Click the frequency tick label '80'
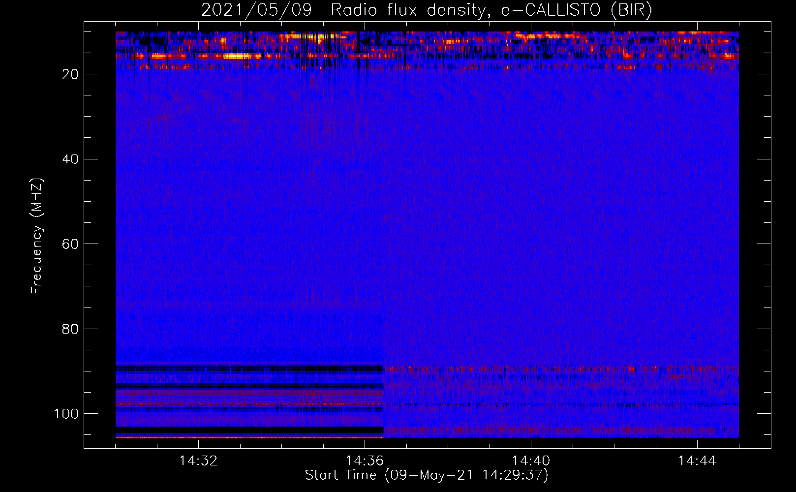796x492 pixels. point(70,329)
